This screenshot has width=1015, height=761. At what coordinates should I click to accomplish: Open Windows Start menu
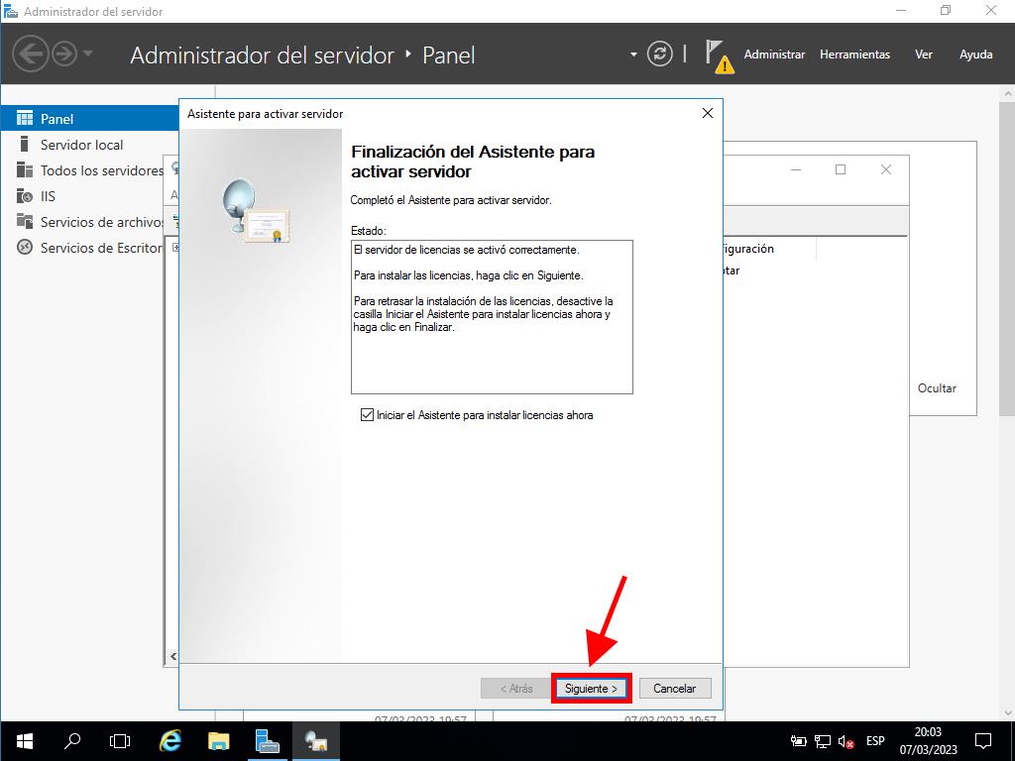[x=24, y=740]
